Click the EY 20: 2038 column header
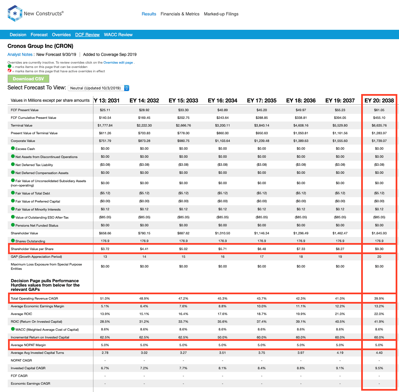The image size is (399, 392). (379, 100)
